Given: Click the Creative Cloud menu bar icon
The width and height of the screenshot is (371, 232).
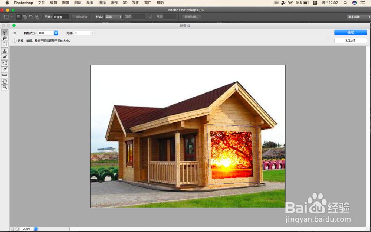Looking at the screenshot, I should point(276,3).
